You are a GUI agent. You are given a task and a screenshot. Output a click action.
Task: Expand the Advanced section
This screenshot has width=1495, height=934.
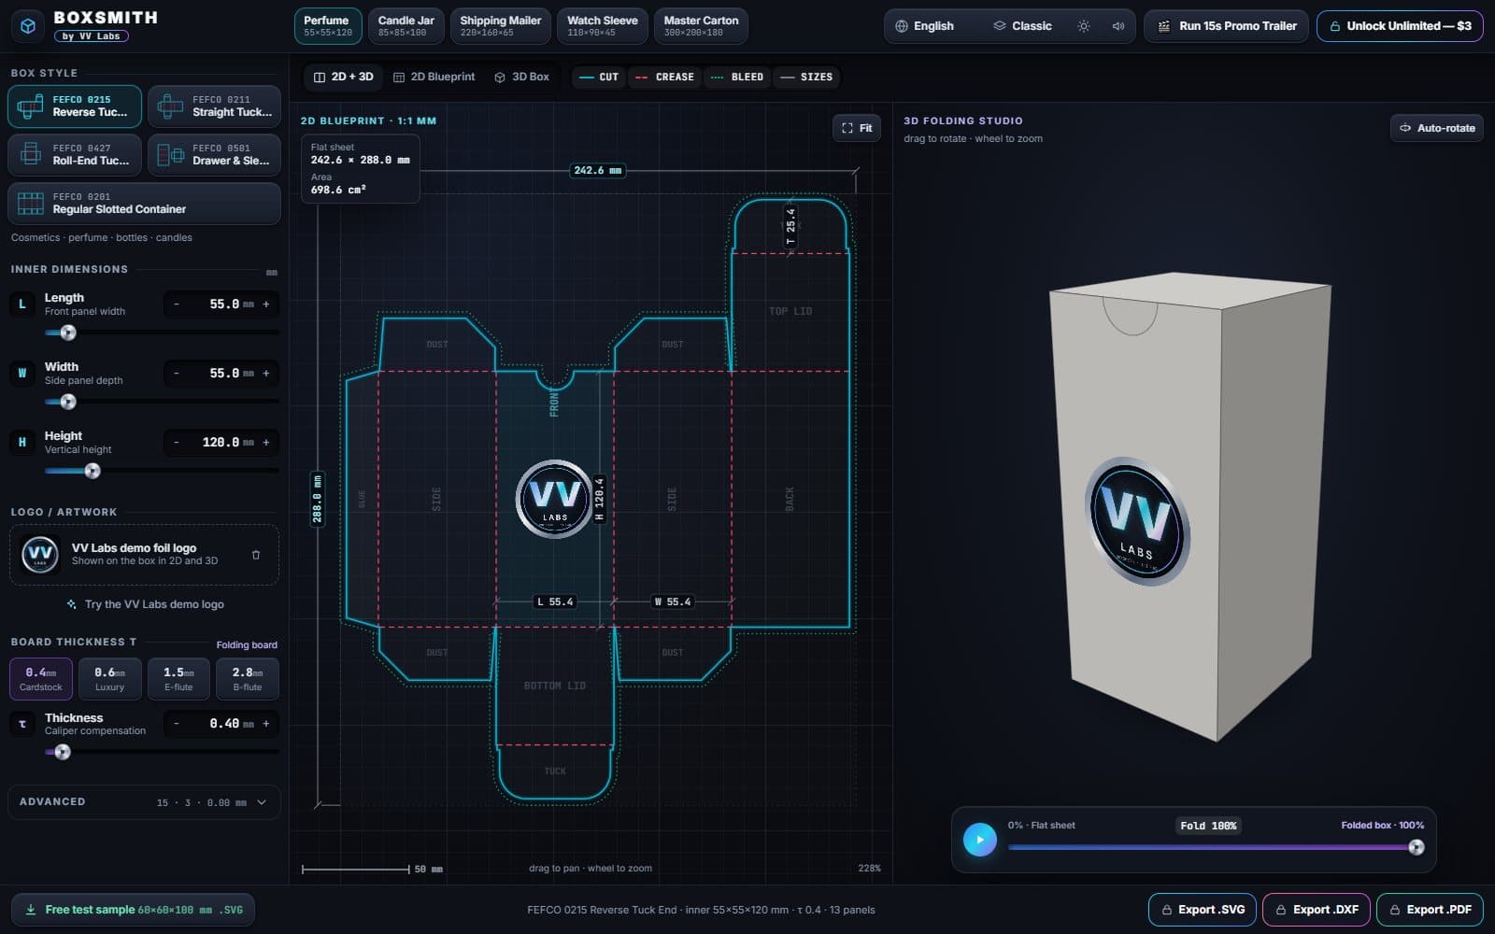pyautogui.click(x=144, y=802)
